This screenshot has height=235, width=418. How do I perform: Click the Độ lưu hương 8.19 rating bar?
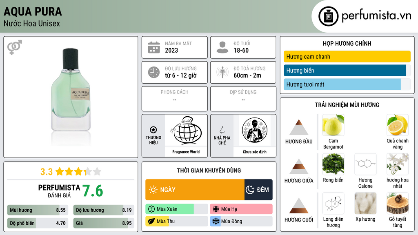(104, 210)
